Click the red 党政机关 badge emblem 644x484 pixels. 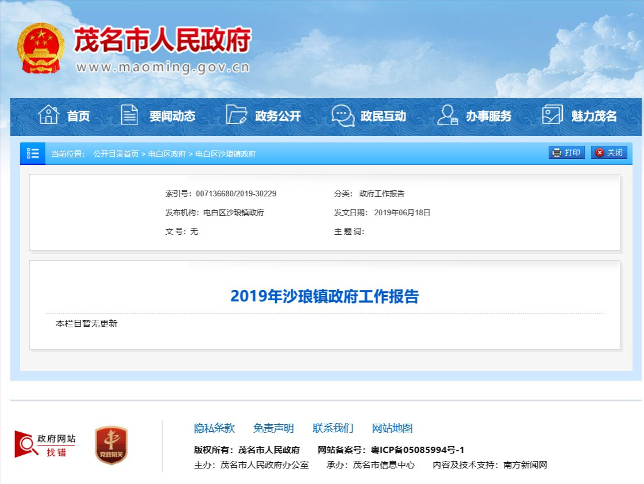pyautogui.click(x=111, y=446)
